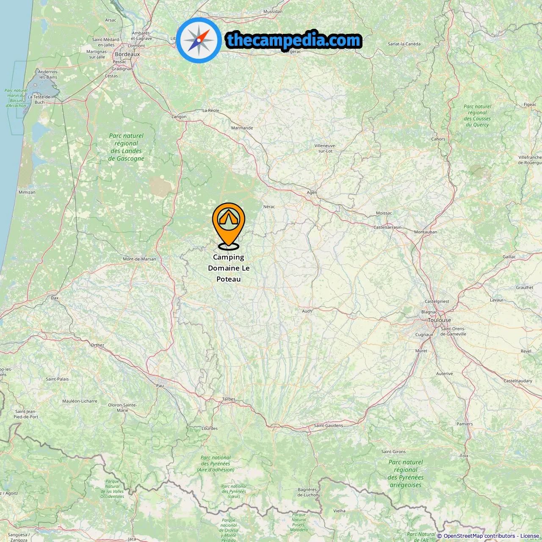Screen dimensions: 542x542
Task: Click Parc naturel régional des Landes de Gascogne
Action: (126, 147)
